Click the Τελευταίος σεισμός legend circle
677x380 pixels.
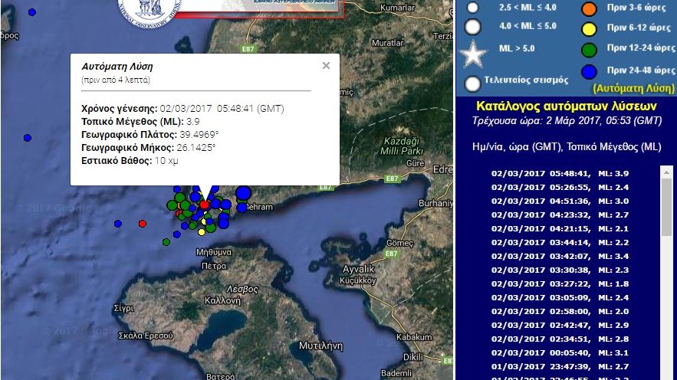pos(473,84)
